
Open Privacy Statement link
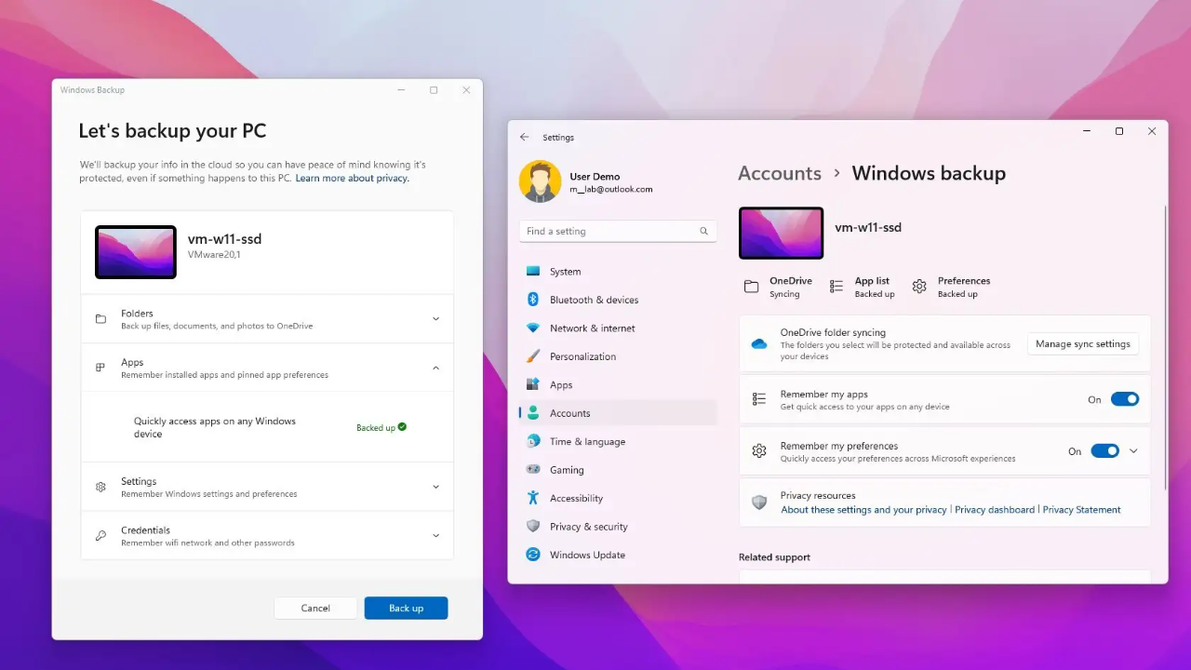pyautogui.click(x=1081, y=510)
